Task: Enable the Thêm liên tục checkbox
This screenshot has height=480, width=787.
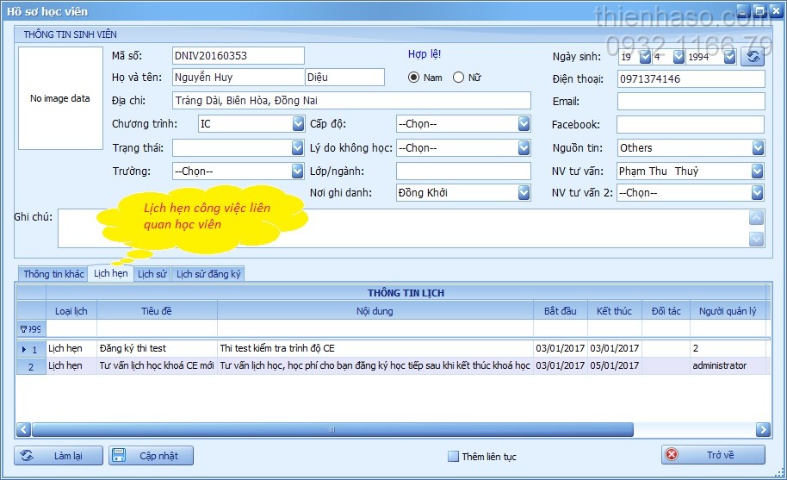Action: coord(454,456)
